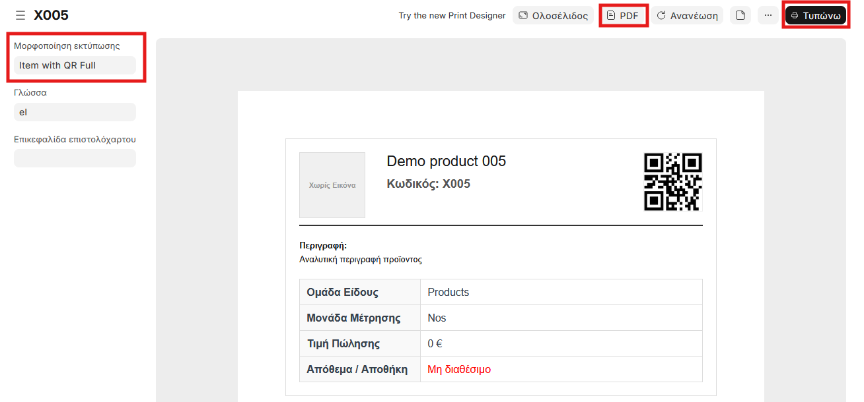The height and width of the screenshot is (402, 864).
Task: Click the black Τυπώνω print button
Action: (815, 15)
